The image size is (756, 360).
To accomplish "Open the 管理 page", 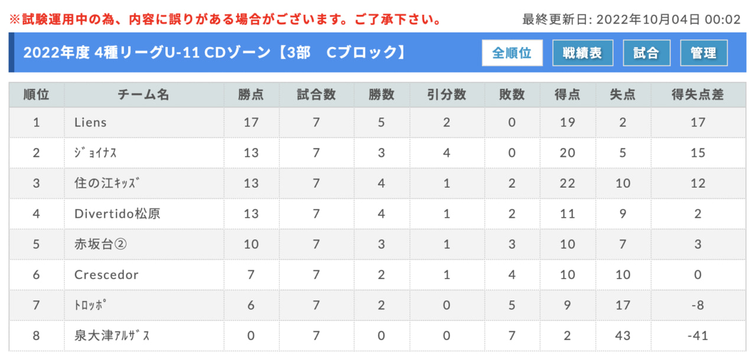I will pos(704,53).
